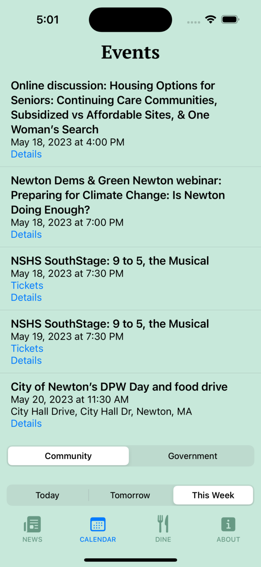Viewport: 261px width, 567px height.
Task: Get Tickets for May 18 musical
Action: tap(27, 285)
